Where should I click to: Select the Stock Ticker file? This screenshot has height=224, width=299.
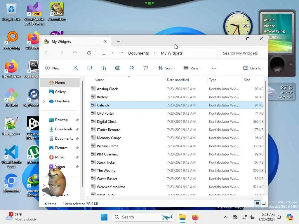(177, 162)
